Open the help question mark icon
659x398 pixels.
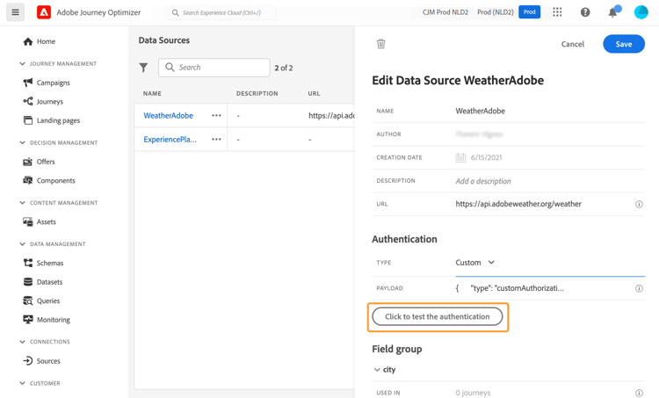tap(585, 12)
